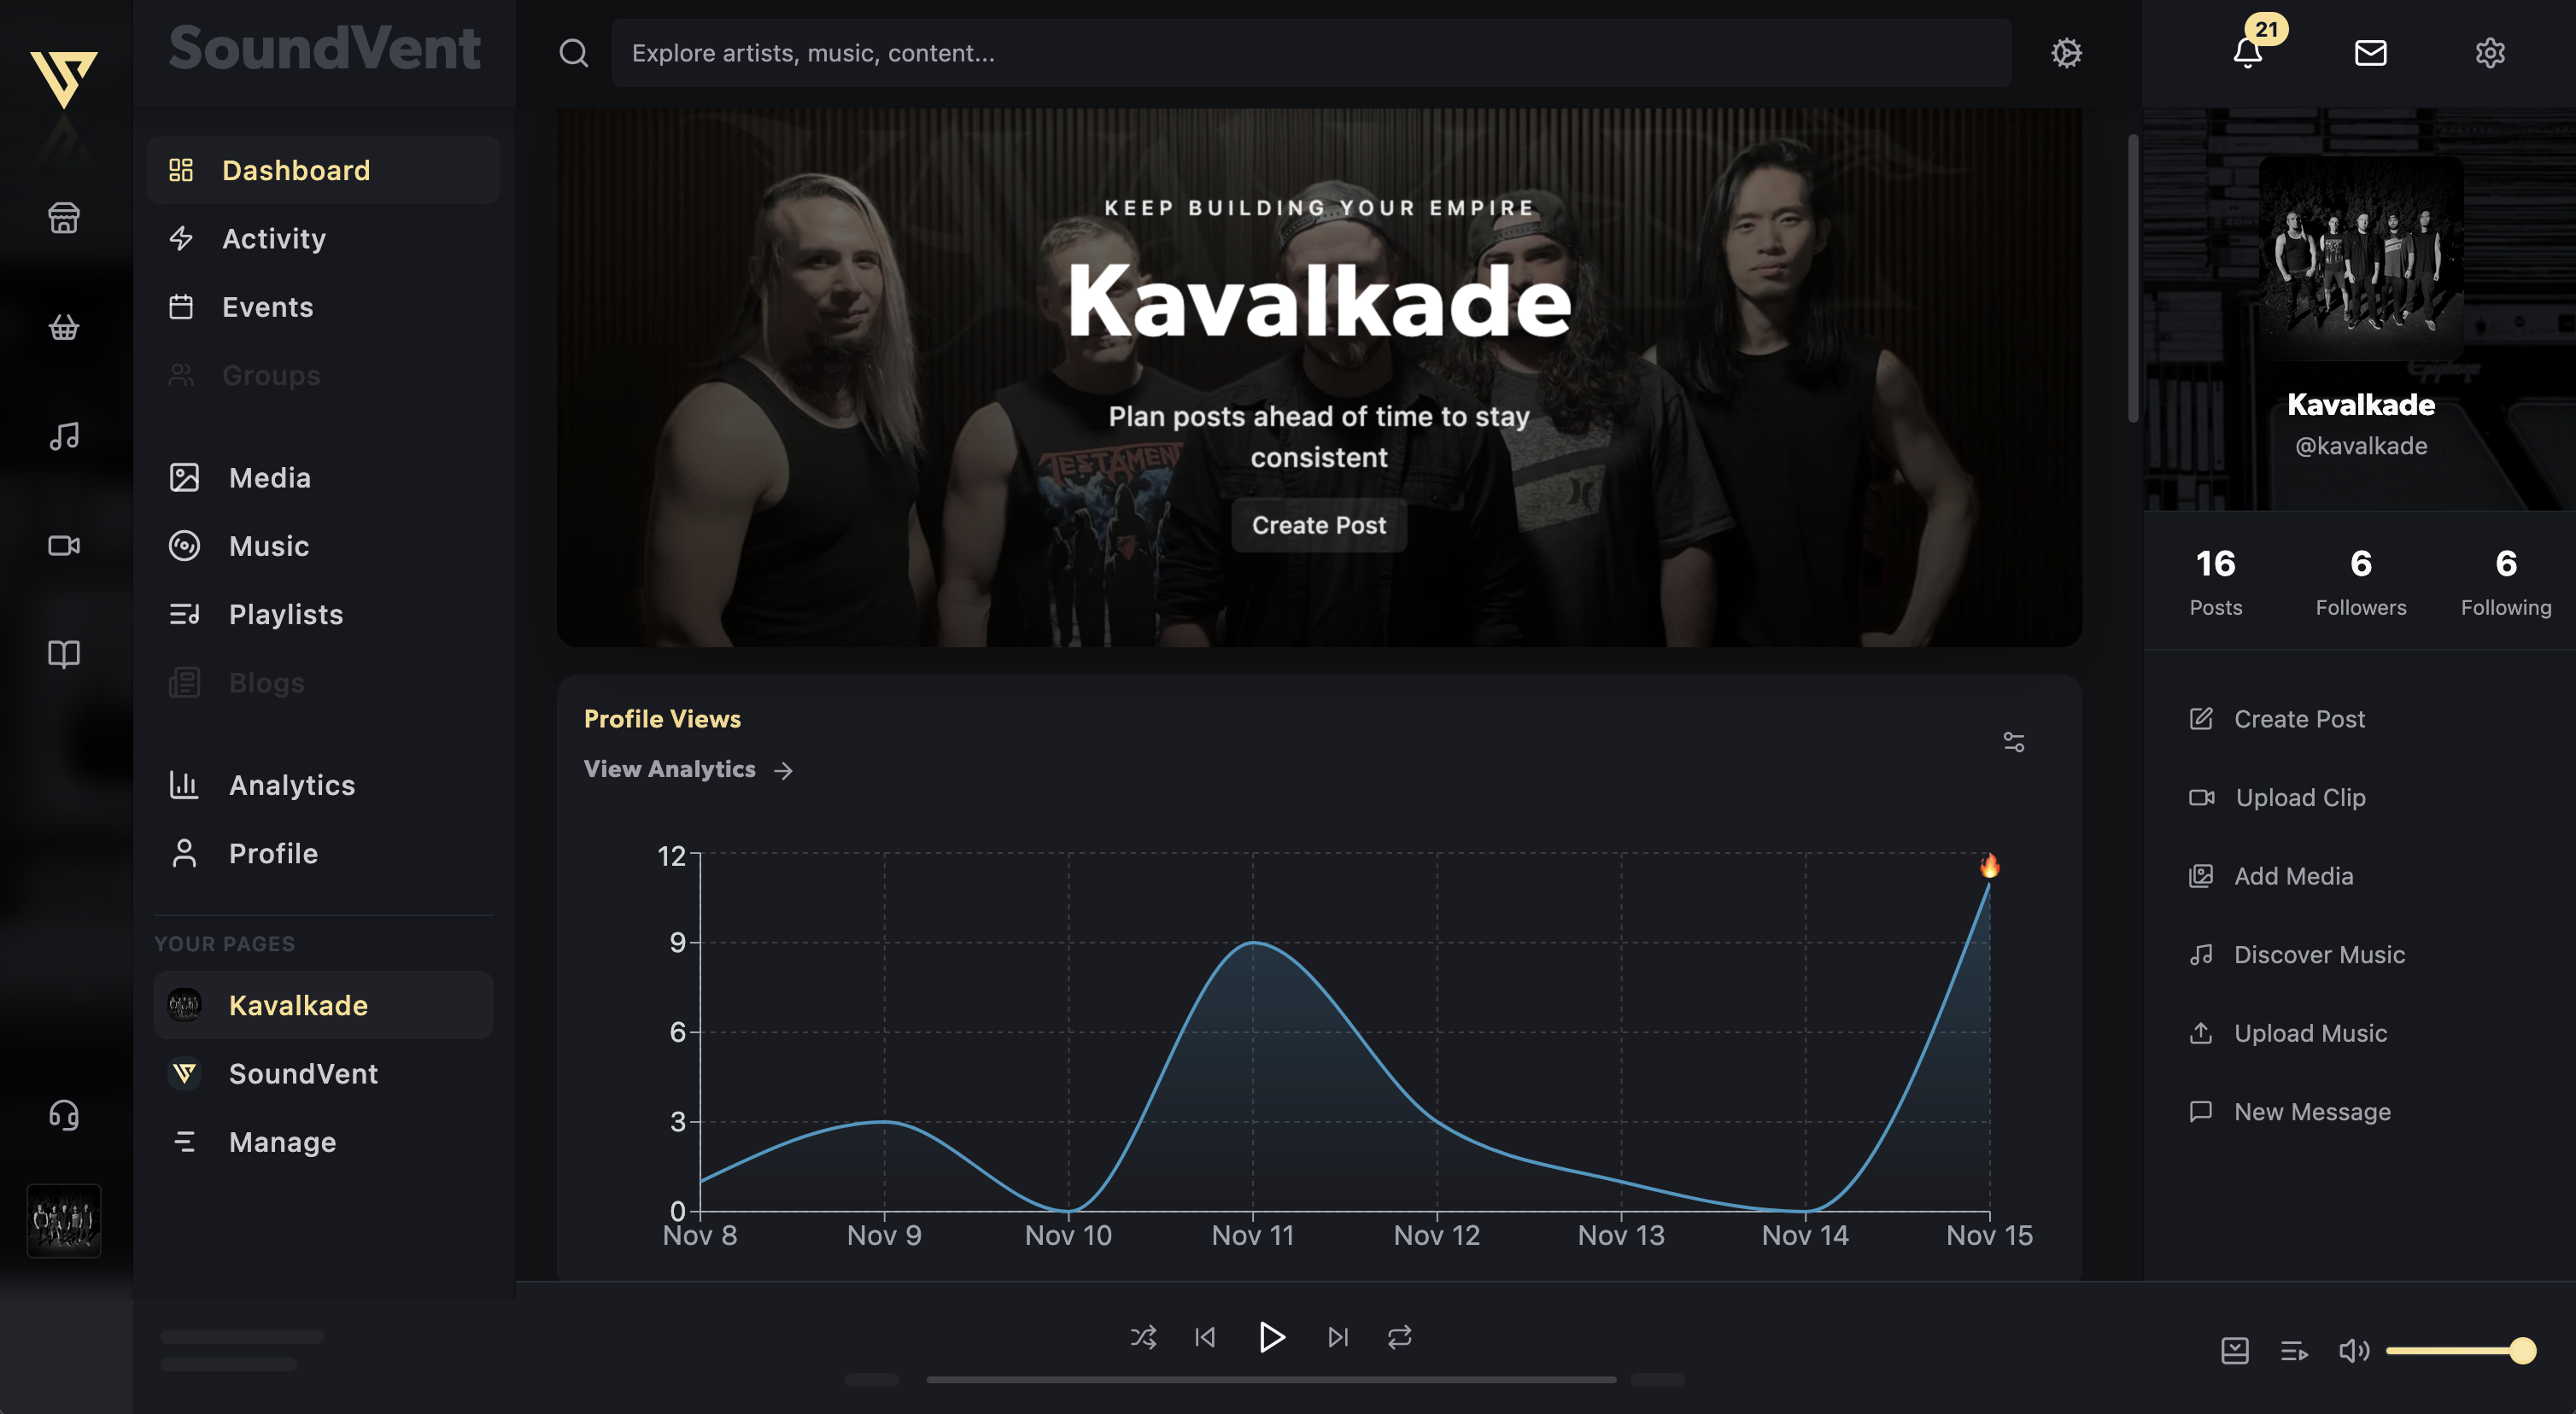Toggle shuffle in the player bar
Viewport: 2576px width, 1414px height.
pos(1143,1337)
